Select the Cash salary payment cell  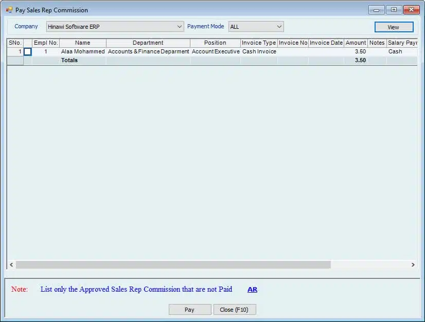pos(402,51)
